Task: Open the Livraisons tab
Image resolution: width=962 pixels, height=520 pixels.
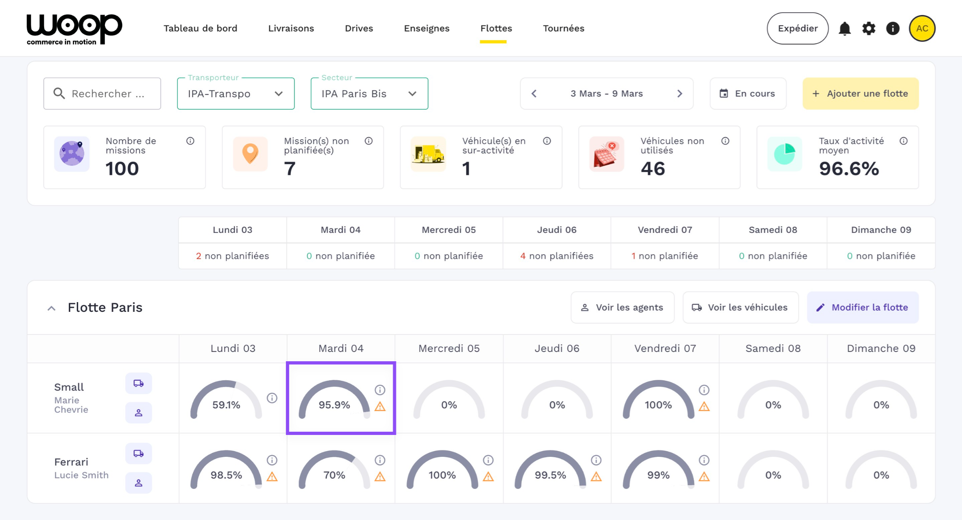Action: (291, 28)
